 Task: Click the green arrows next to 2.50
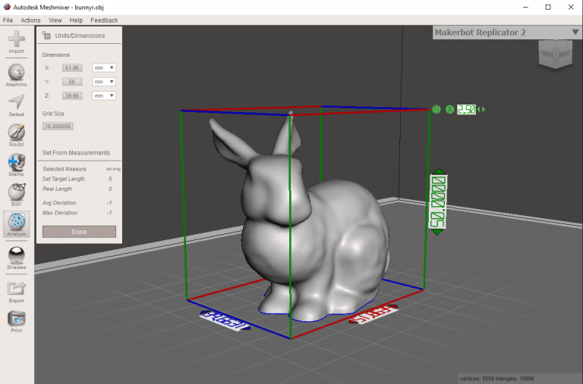(481, 110)
